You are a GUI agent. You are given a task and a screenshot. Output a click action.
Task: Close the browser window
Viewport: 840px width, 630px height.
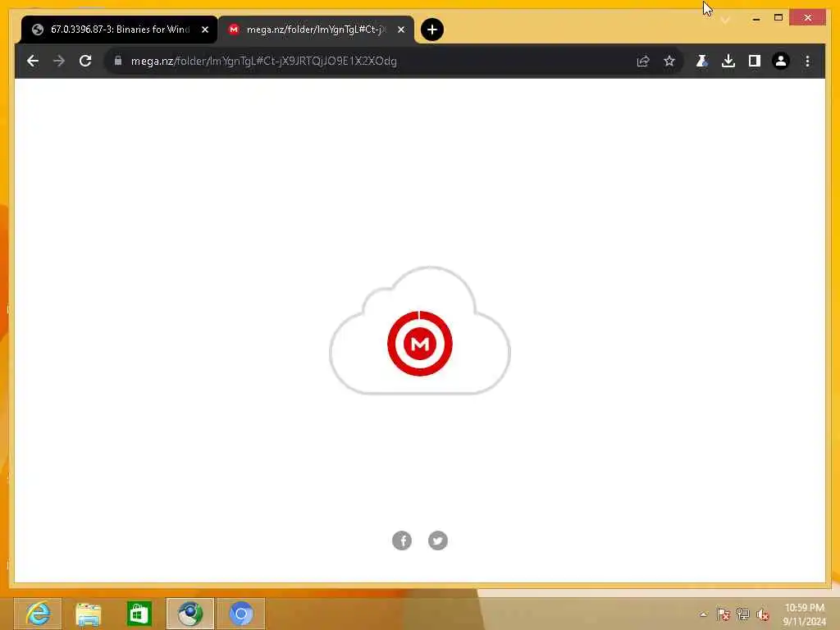[x=807, y=18]
